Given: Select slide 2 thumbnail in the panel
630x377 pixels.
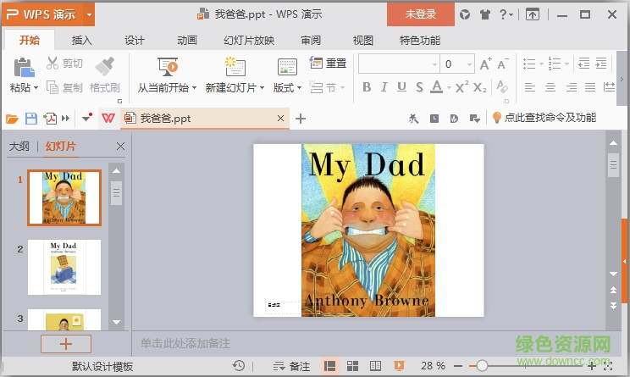Looking at the screenshot, I should click(64, 267).
